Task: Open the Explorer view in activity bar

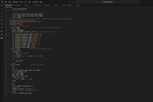Action: coord(2,5)
